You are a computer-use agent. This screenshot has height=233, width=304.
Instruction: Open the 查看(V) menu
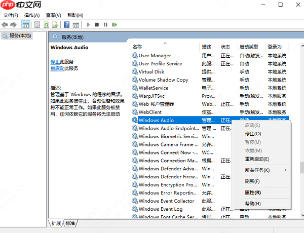point(53,15)
